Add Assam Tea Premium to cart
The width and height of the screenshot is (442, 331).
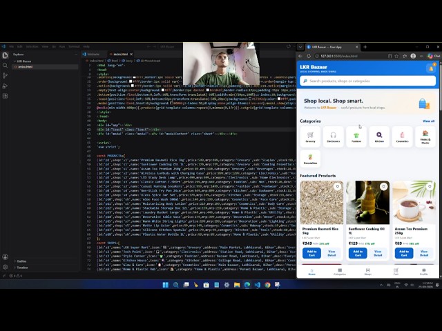404,253
